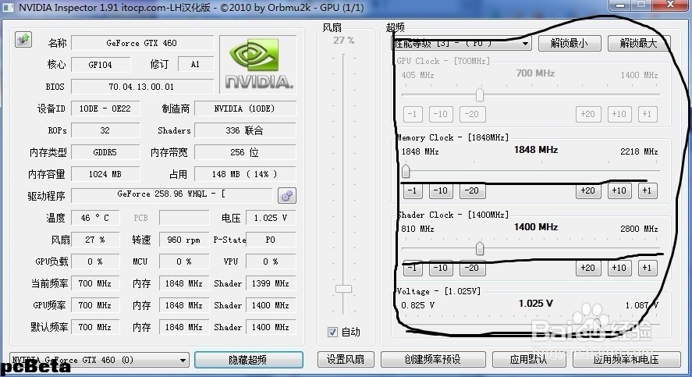The width and height of the screenshot is (692, 377).
Task: Click the application icon in the title bar
Action: pyautogui.click(x=9, y=8)
